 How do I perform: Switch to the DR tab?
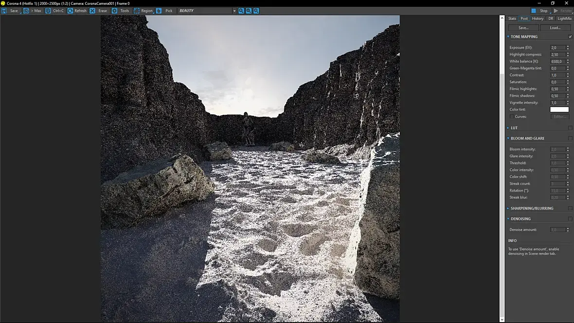551,18
